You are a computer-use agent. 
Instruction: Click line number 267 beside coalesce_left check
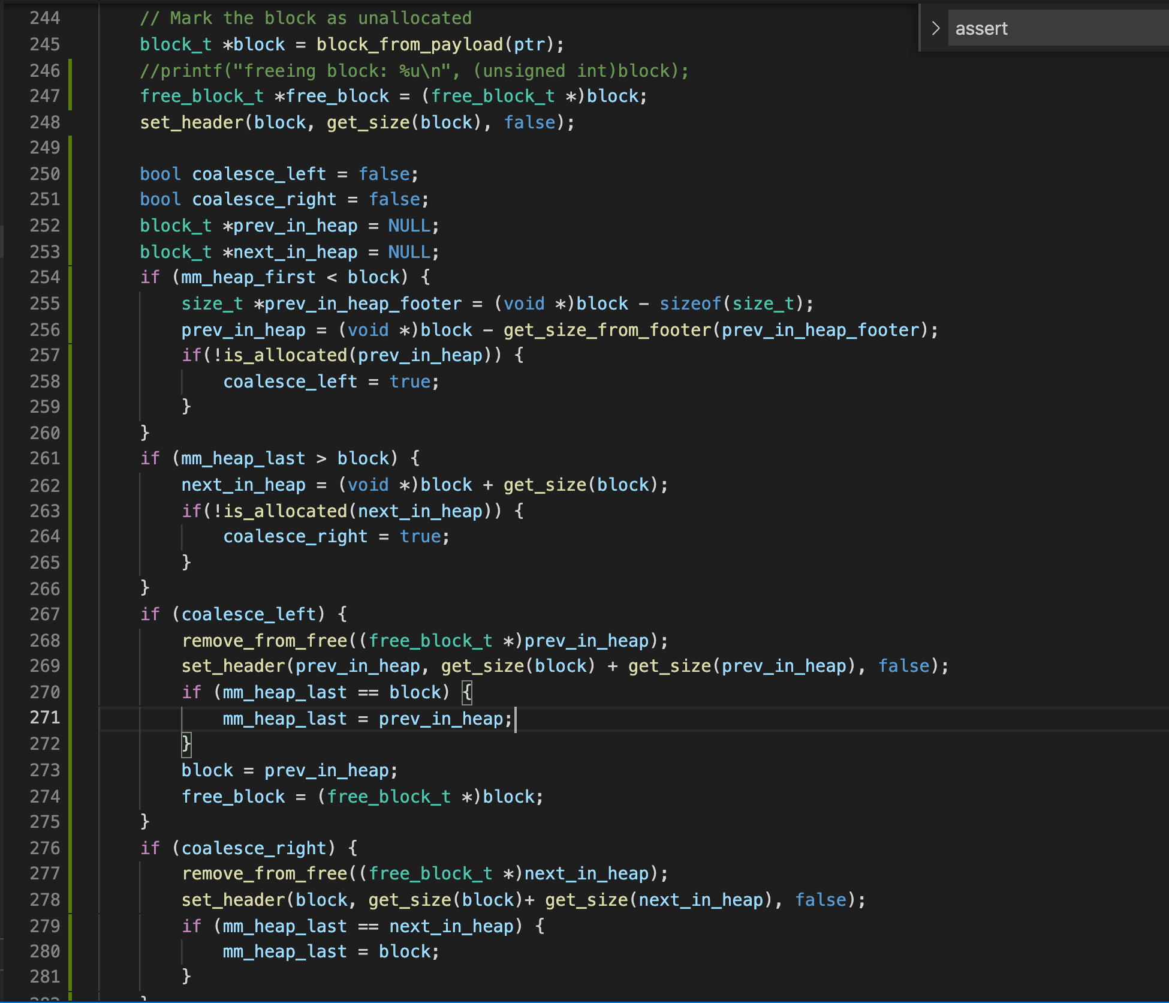point(45,614)
